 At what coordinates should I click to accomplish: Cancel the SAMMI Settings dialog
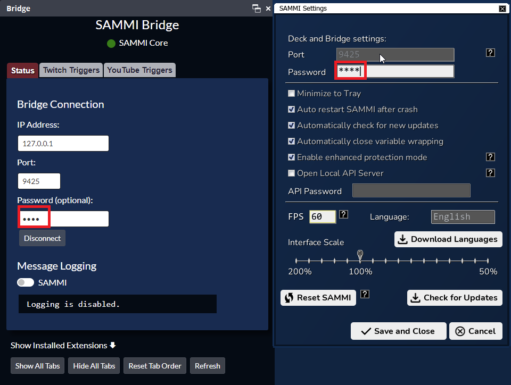coord(476,331)
